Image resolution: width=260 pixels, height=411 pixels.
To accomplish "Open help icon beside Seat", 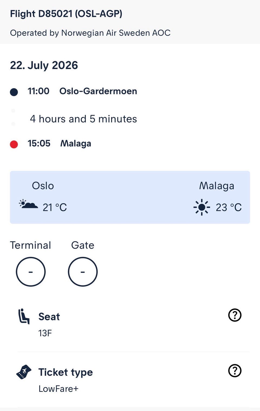I will [x=235, y=315].
